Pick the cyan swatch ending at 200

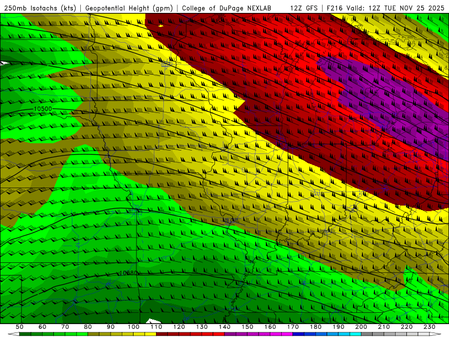coord(355,334)
